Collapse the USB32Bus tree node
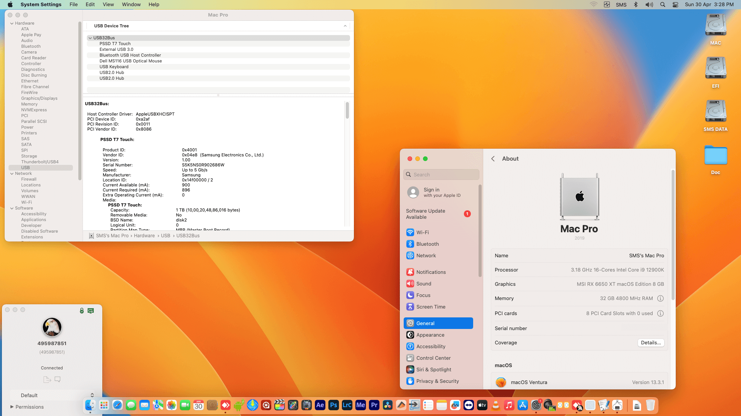The width and height of the screenshot is (741, 416). pos(90,38)
